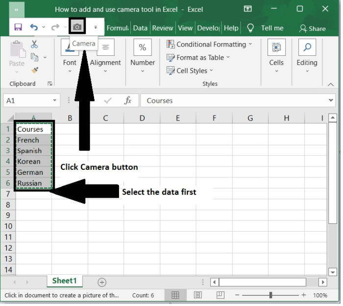The image size is (343, 306).
Task: Add a new sheet with plus icon
Action: [x=102, y=282]
